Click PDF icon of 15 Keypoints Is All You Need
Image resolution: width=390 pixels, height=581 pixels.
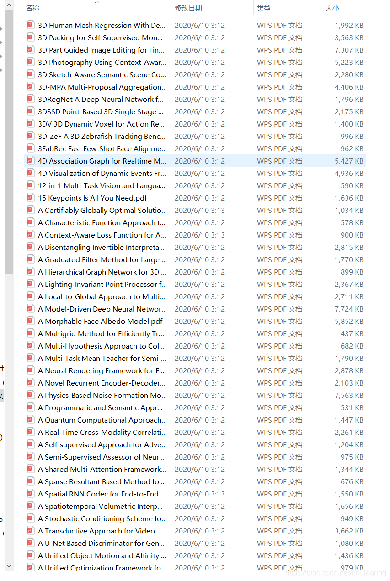click(x=30, y=198)
